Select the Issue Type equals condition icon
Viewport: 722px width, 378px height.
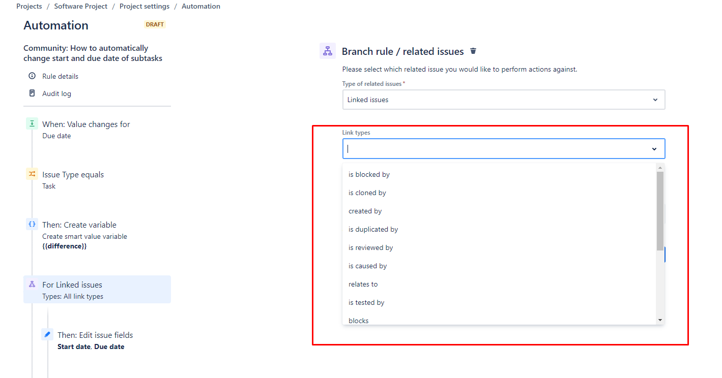[x=32, y=174]
